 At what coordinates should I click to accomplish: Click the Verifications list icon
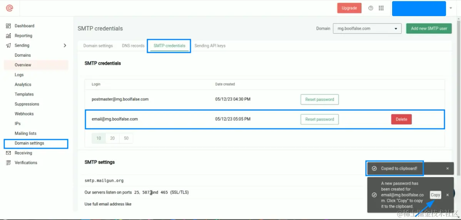tap(8, 163)
